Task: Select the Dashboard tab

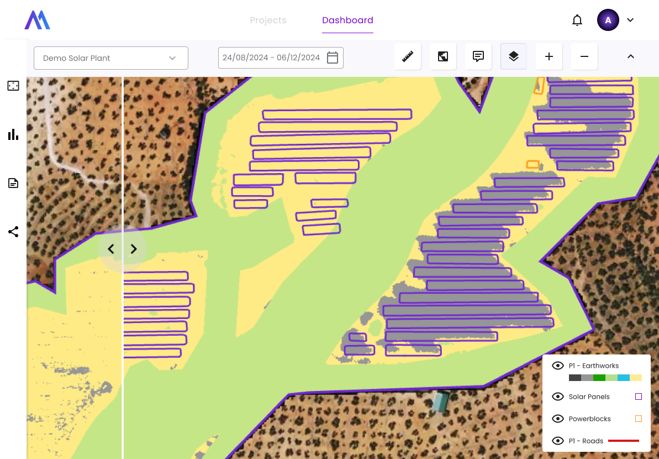Action: 347,20
